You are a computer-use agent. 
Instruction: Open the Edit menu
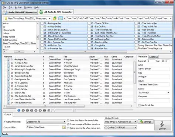(x=10, y=7)
